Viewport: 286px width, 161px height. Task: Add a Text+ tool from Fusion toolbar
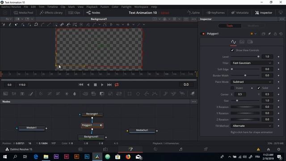click(x=22, y=93)
